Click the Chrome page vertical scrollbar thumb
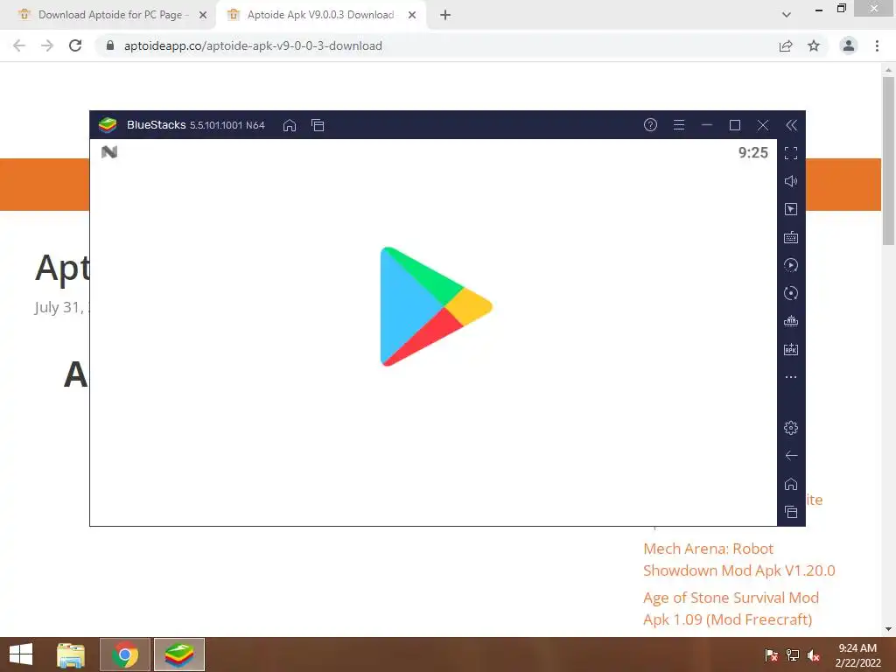This screenshot has height=672, width=896. click(888, 160)
